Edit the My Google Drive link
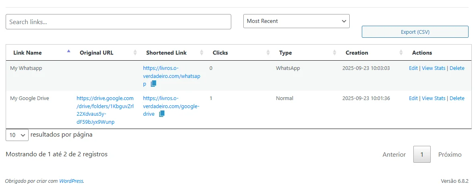This screenshot has height=184, width=475. (x=413, y=98)
